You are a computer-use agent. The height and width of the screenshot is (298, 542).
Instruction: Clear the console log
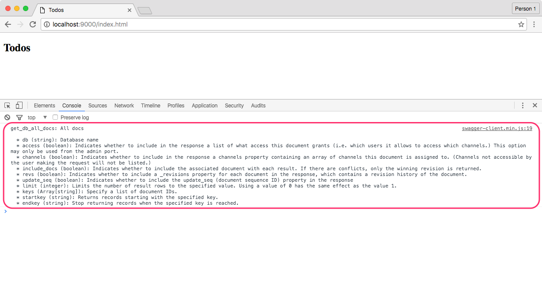[8, 118]
